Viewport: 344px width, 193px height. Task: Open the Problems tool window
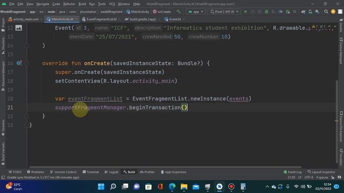(x=35, y=172)
